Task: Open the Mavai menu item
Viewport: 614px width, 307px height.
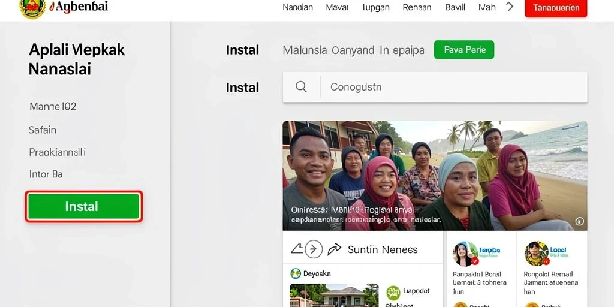Action: [x=338, y=7]
